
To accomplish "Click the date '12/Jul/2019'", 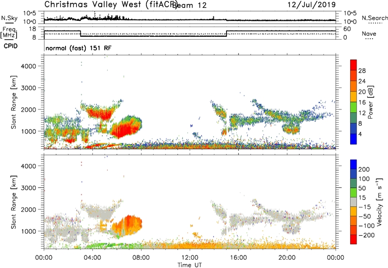I will click(311, 4).
